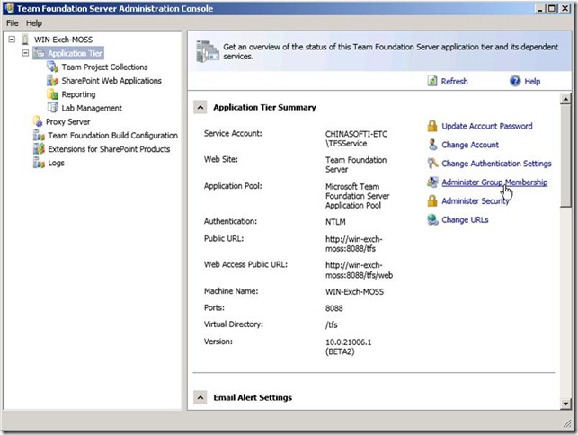578x435 pixels.
Task: Click the group icon for Administer Group Membership
Action: coord(432,182)
